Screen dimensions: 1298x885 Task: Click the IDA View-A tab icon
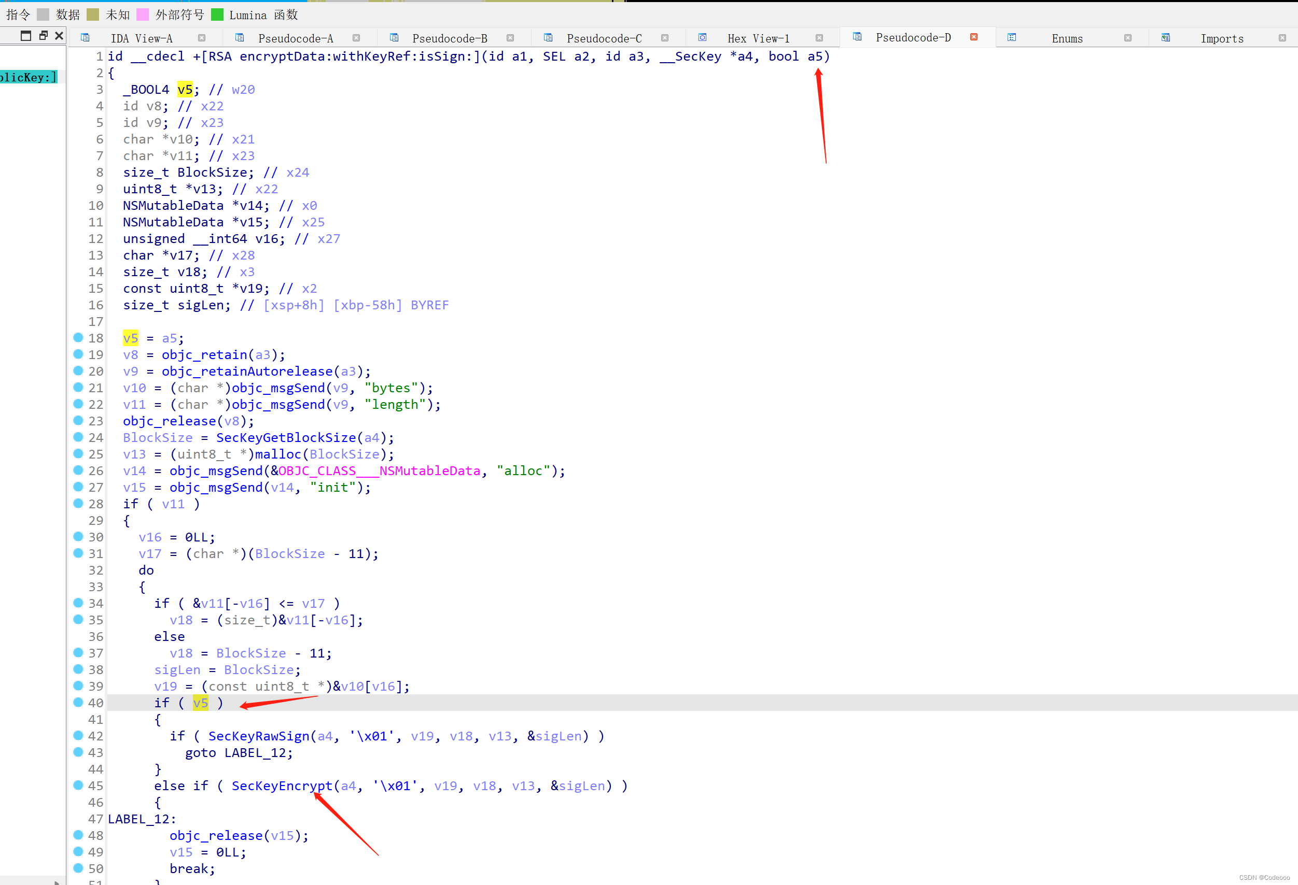85,38
